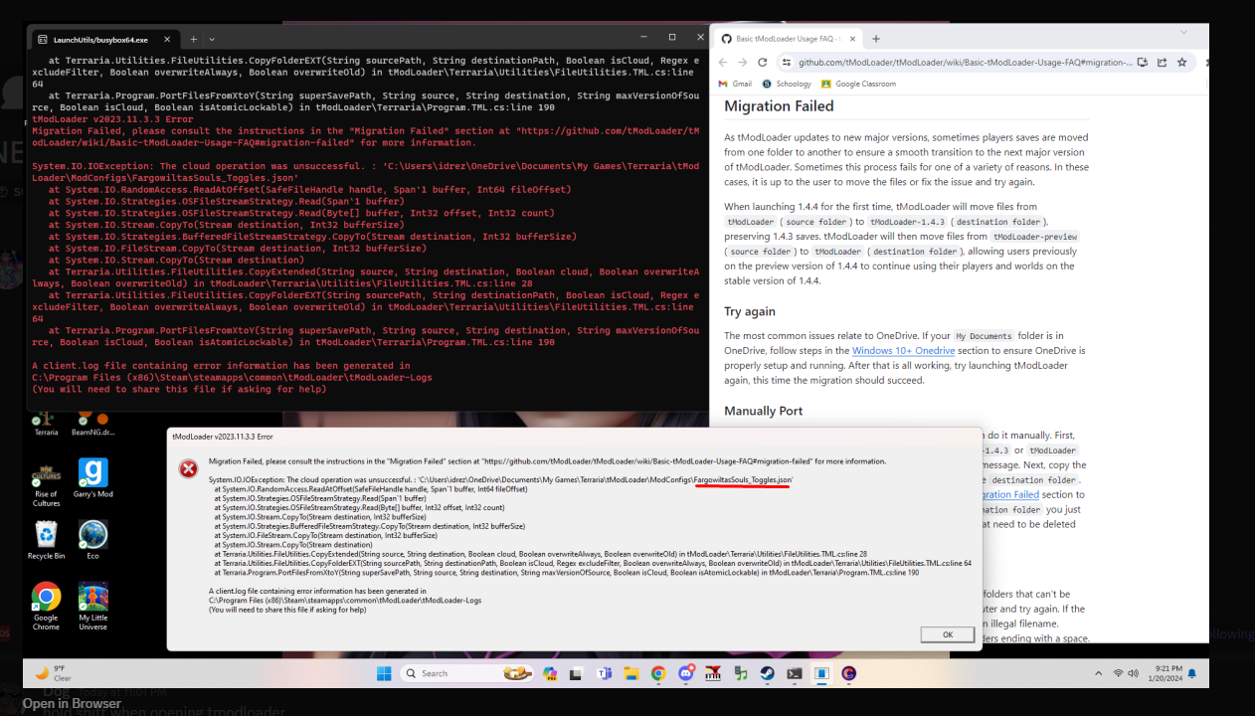Screen dimensions: 1255x716
Task: Open Task View from the taskbar
Action: (577, 673)
